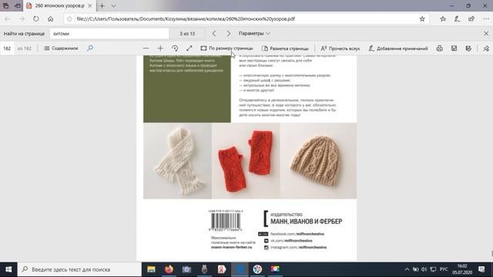Image resolution: width=493 pixels, height=277 pixels.
Task: Select По размеру страницы fit option
Action: 226,48
